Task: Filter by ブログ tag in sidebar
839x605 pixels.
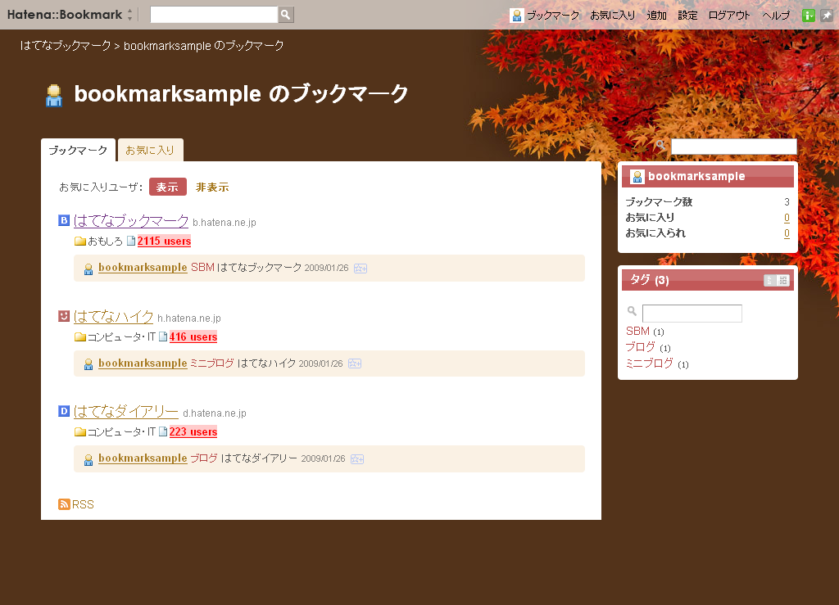Action: [641, 347]
